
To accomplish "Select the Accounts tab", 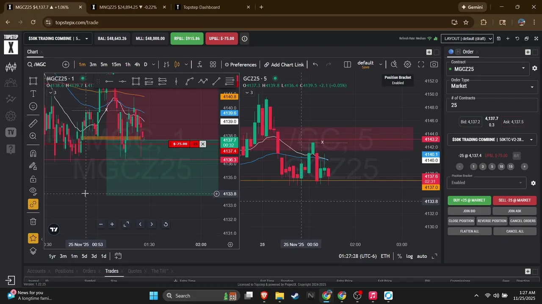I will pos(36,271).
